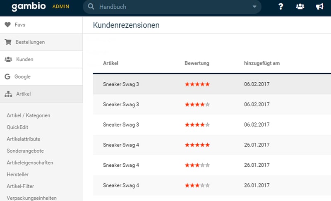
Task: Open the help question mark icon
Action: [x=281, y=7]
